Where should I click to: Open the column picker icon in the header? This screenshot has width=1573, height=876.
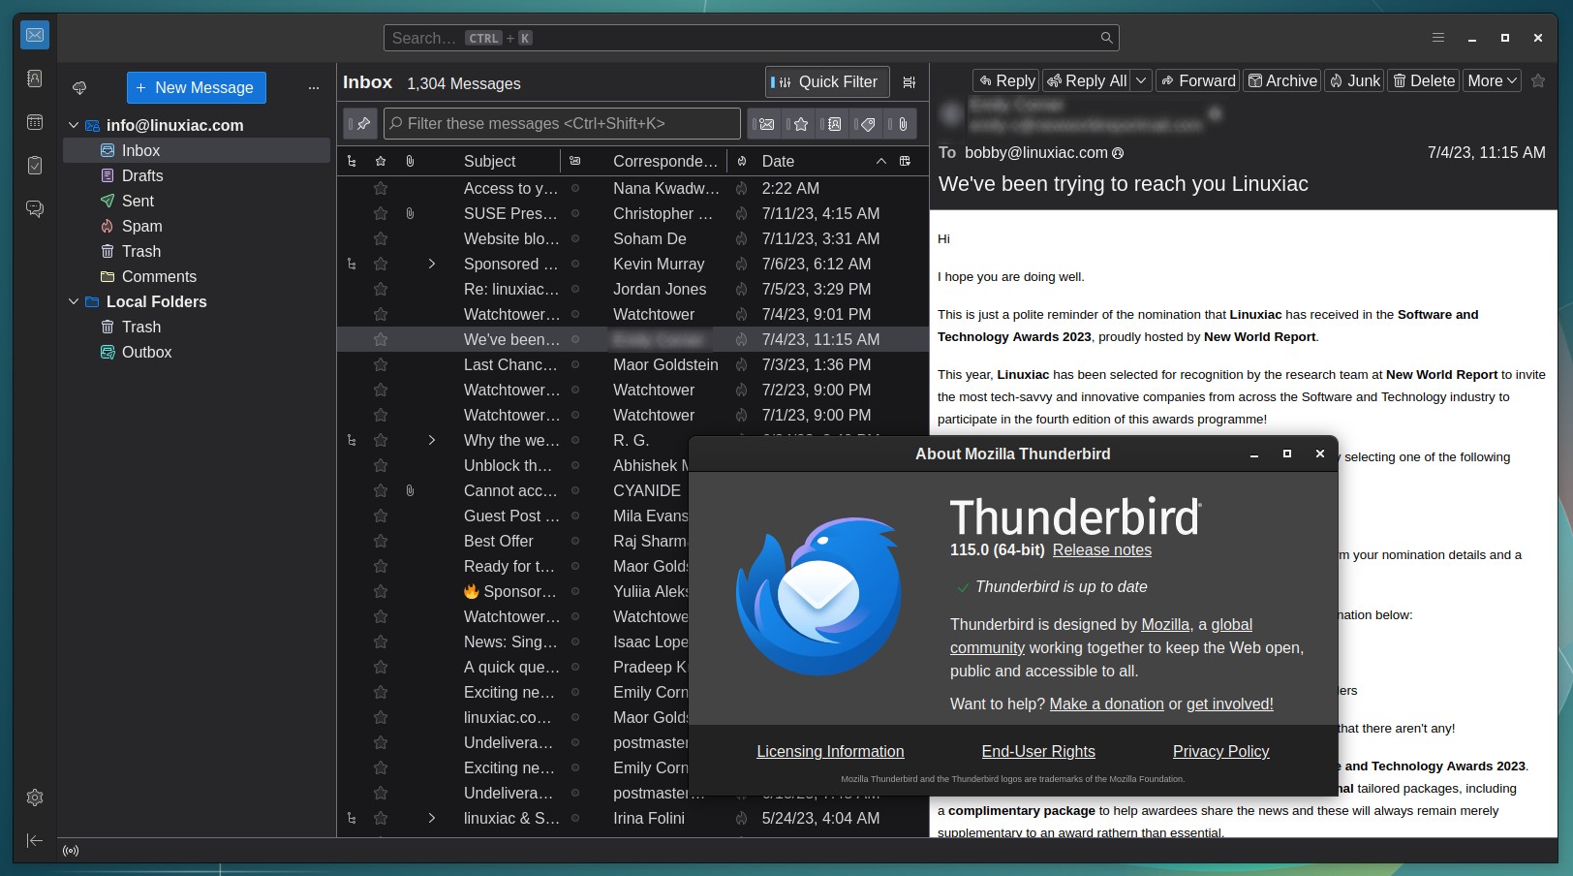[905, 161]
